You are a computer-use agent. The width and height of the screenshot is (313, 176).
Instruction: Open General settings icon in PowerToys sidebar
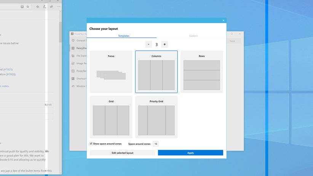click(x=73, y=40)
